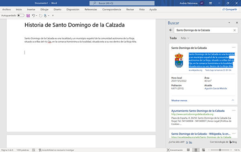Click the zoom slider handle
This screenshot has height=152, width=241.
pos(220,150)
